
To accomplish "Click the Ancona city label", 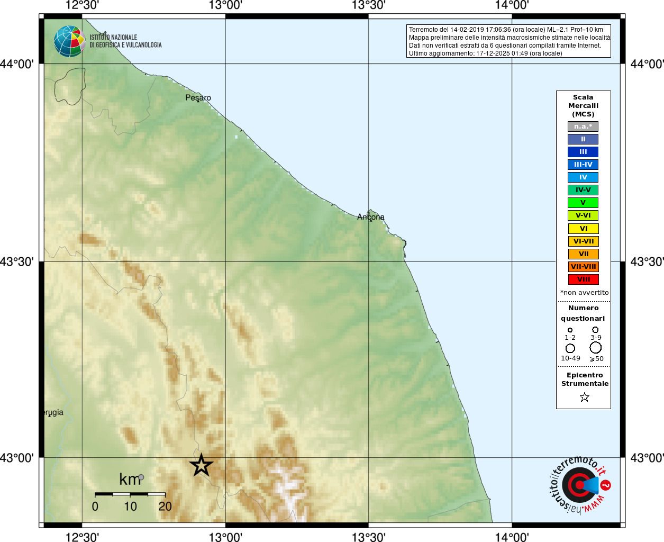I will pyautogui.click(x=371, y=217).
